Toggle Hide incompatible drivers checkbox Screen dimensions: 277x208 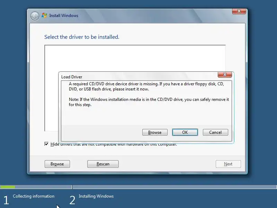click(x=46, y=144)
